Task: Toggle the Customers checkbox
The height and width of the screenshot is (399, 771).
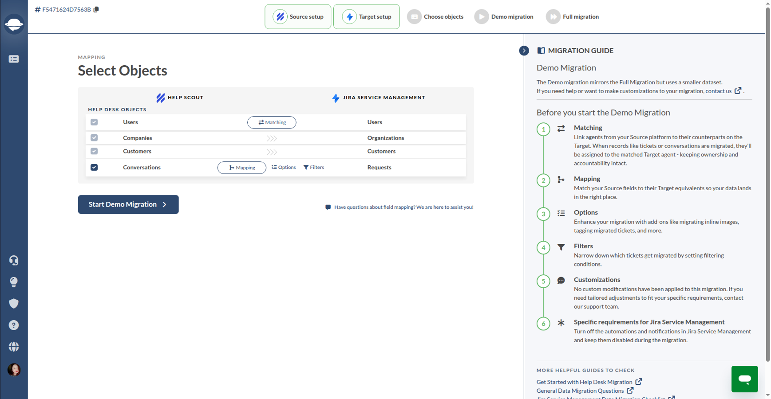Action: pos(94,151)
